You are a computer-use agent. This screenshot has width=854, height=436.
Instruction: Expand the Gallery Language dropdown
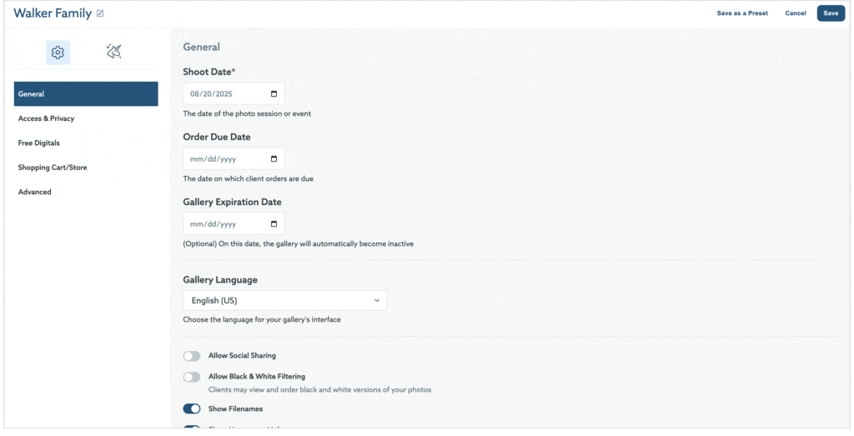pyautogui.click(x=284, y=300)
